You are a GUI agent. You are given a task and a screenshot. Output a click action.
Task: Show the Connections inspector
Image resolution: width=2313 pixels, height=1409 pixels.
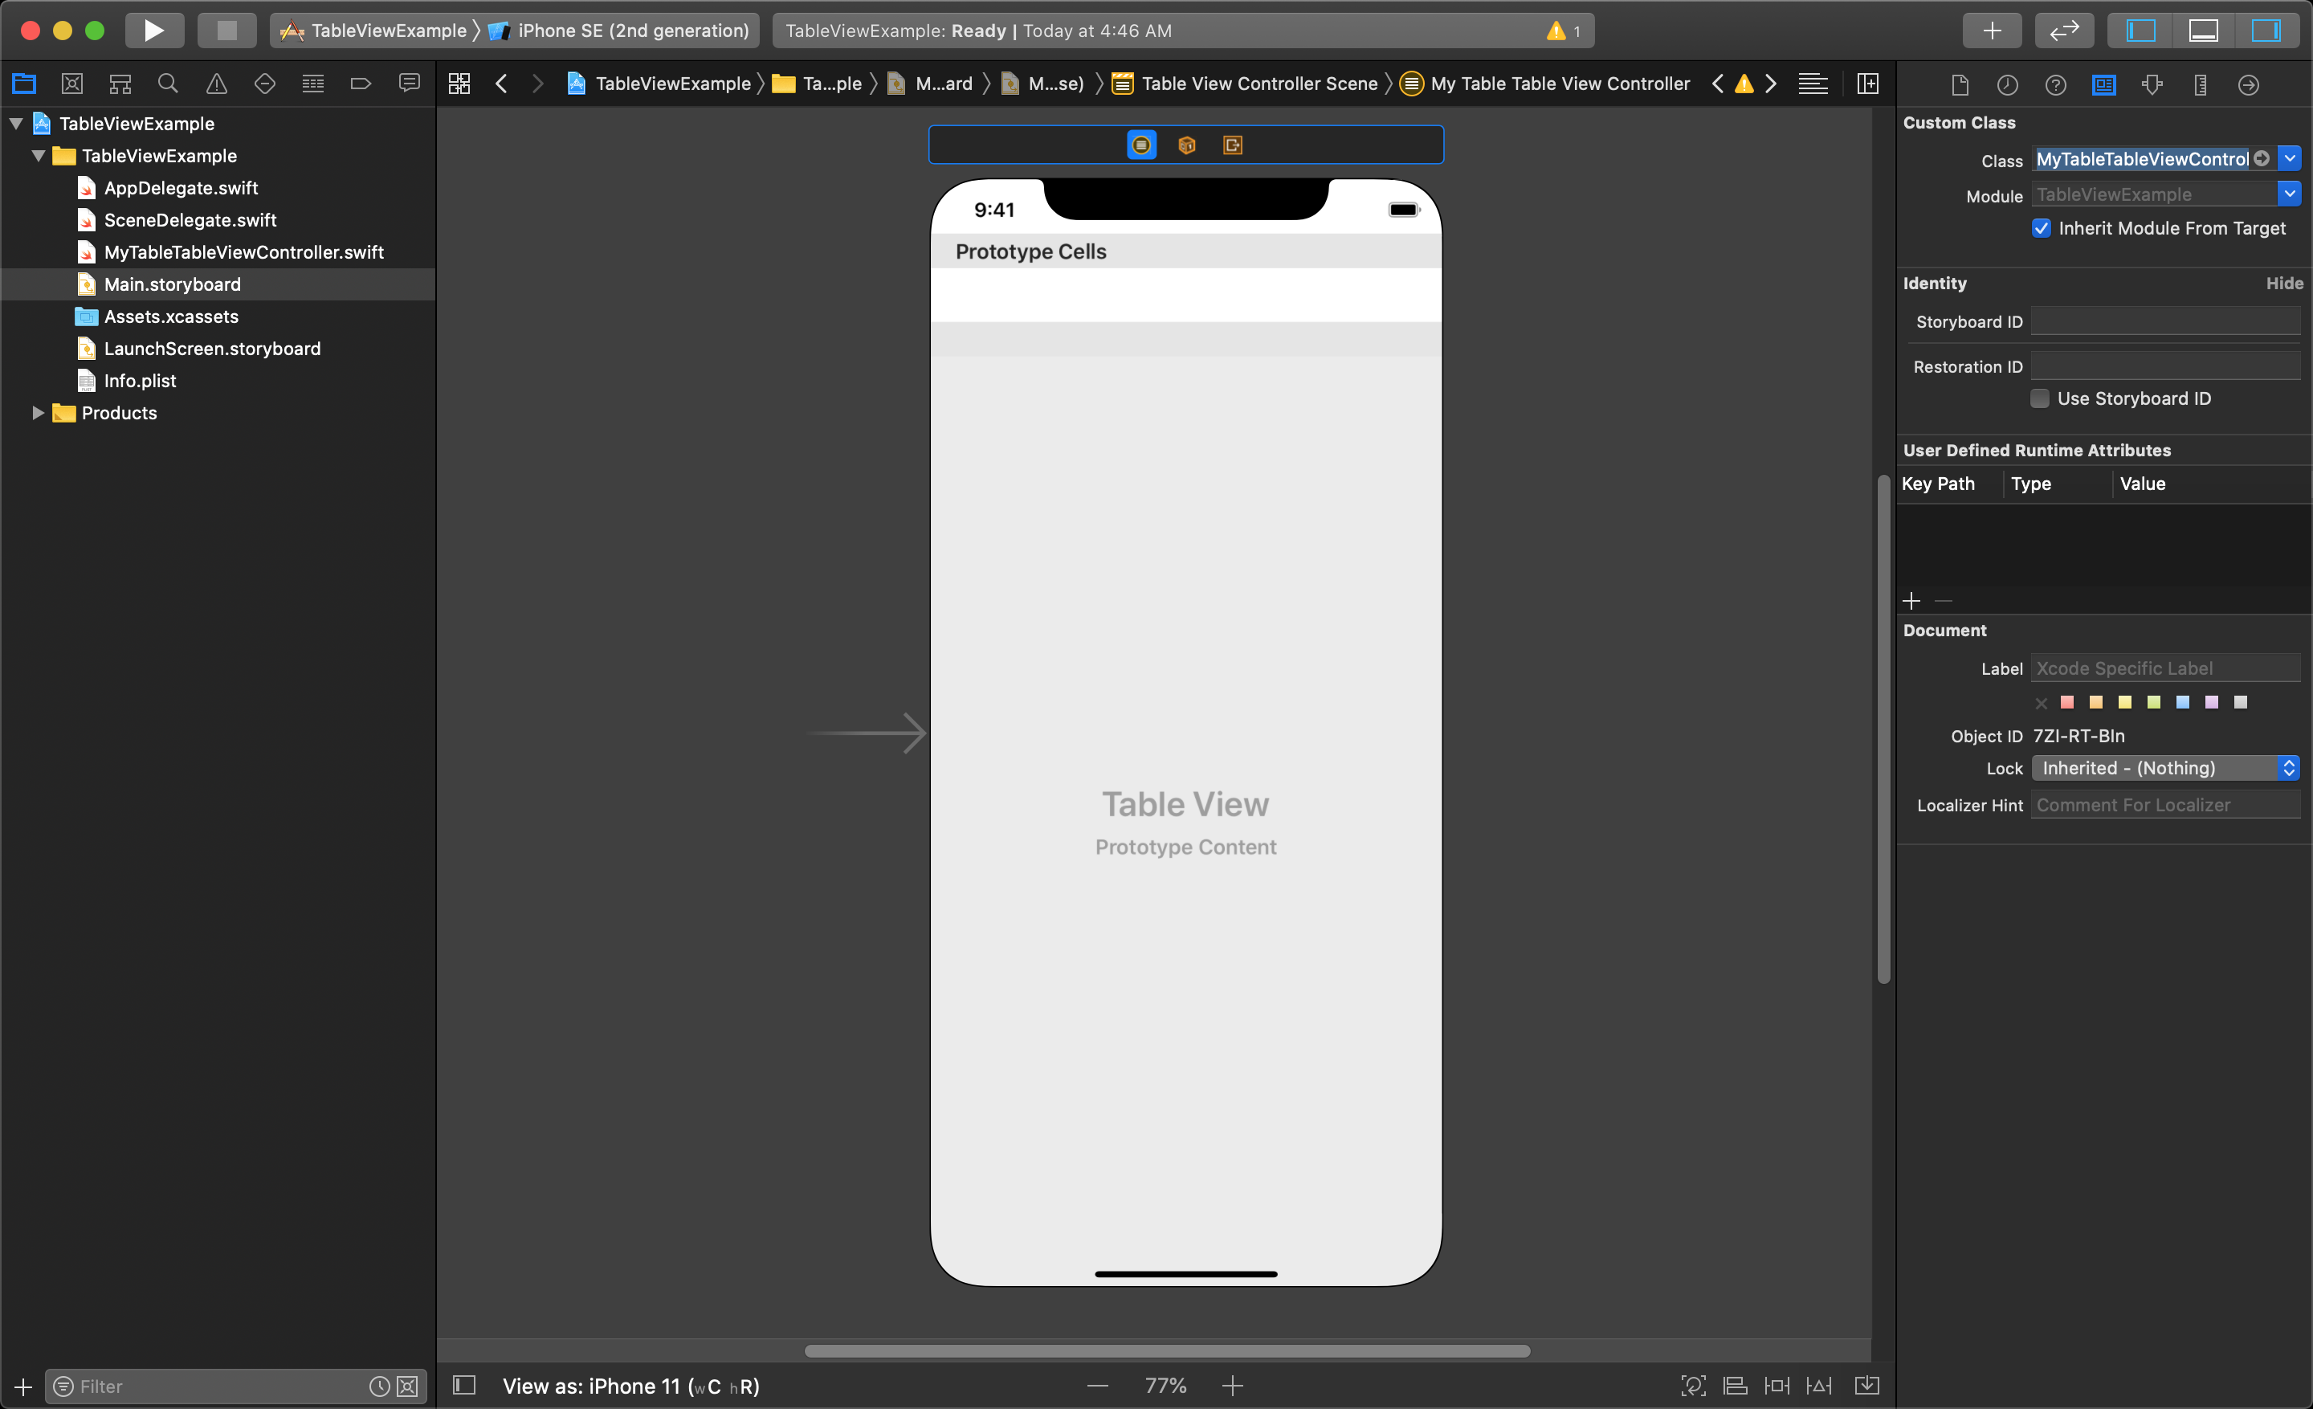click(2248, 84)
